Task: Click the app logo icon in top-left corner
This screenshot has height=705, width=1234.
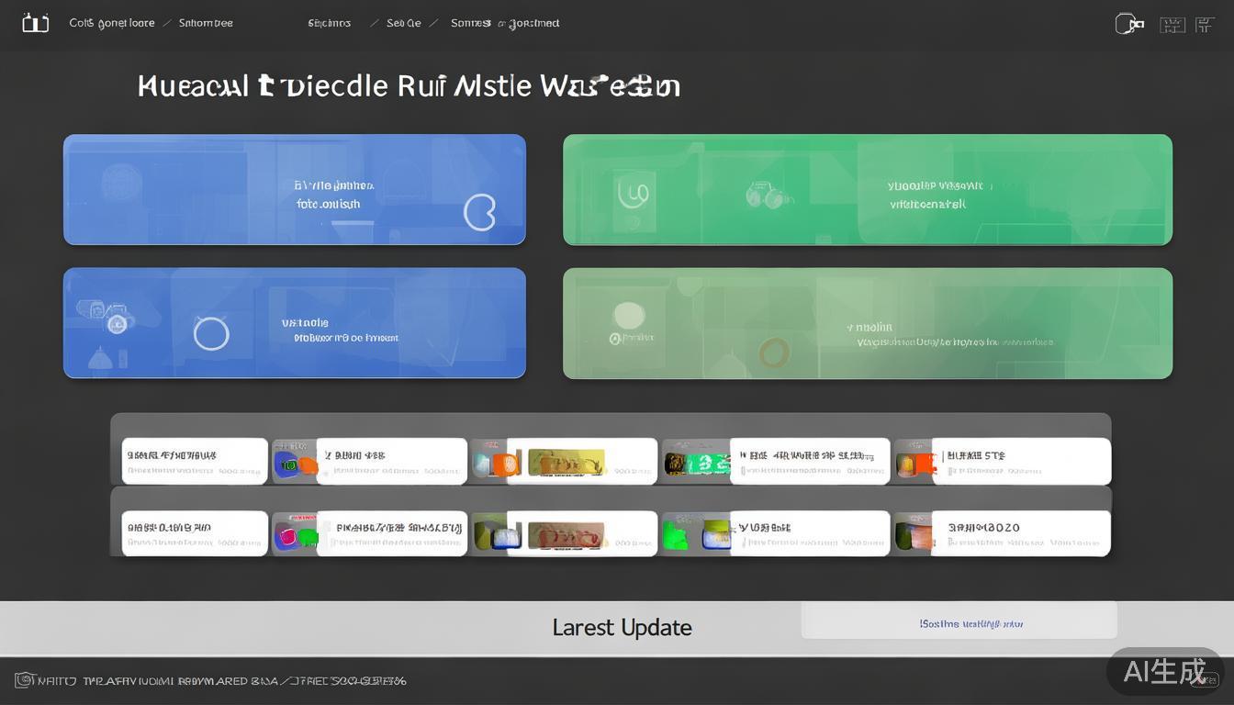Action: coord(35,23)
